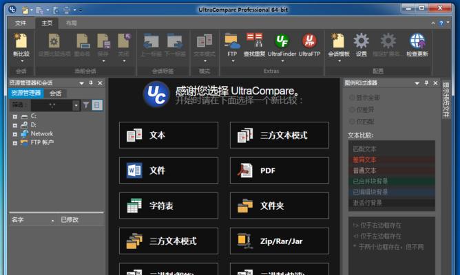The image size is (460, 275).
Task: Open the 保存 dropdown arrow
Action: coord(103,61)
